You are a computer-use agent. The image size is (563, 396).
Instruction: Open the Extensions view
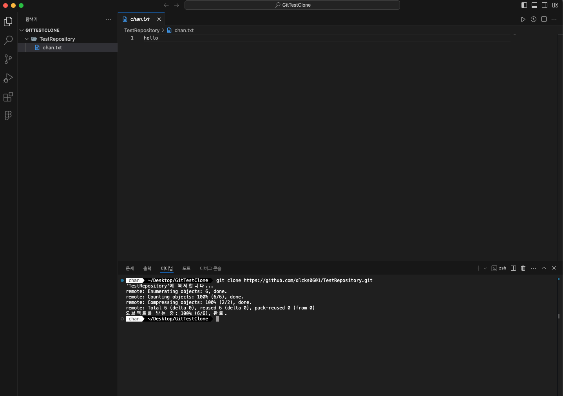coord(8,97)
